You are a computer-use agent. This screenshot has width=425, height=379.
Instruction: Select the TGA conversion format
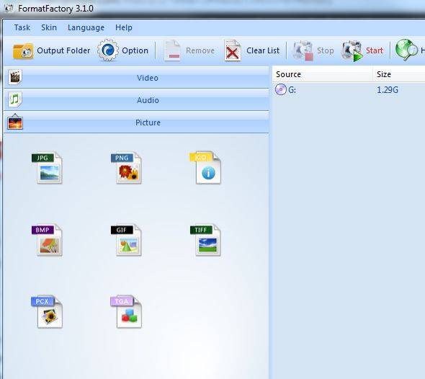tap(126, 312)
